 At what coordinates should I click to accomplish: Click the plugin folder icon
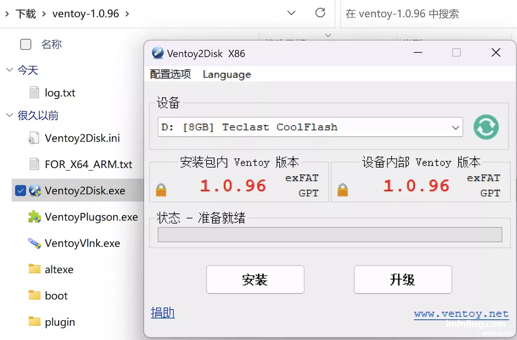tap(34, 321)
